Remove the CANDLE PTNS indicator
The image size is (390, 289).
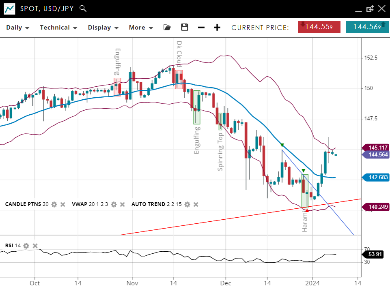click(x=63, y=204)
